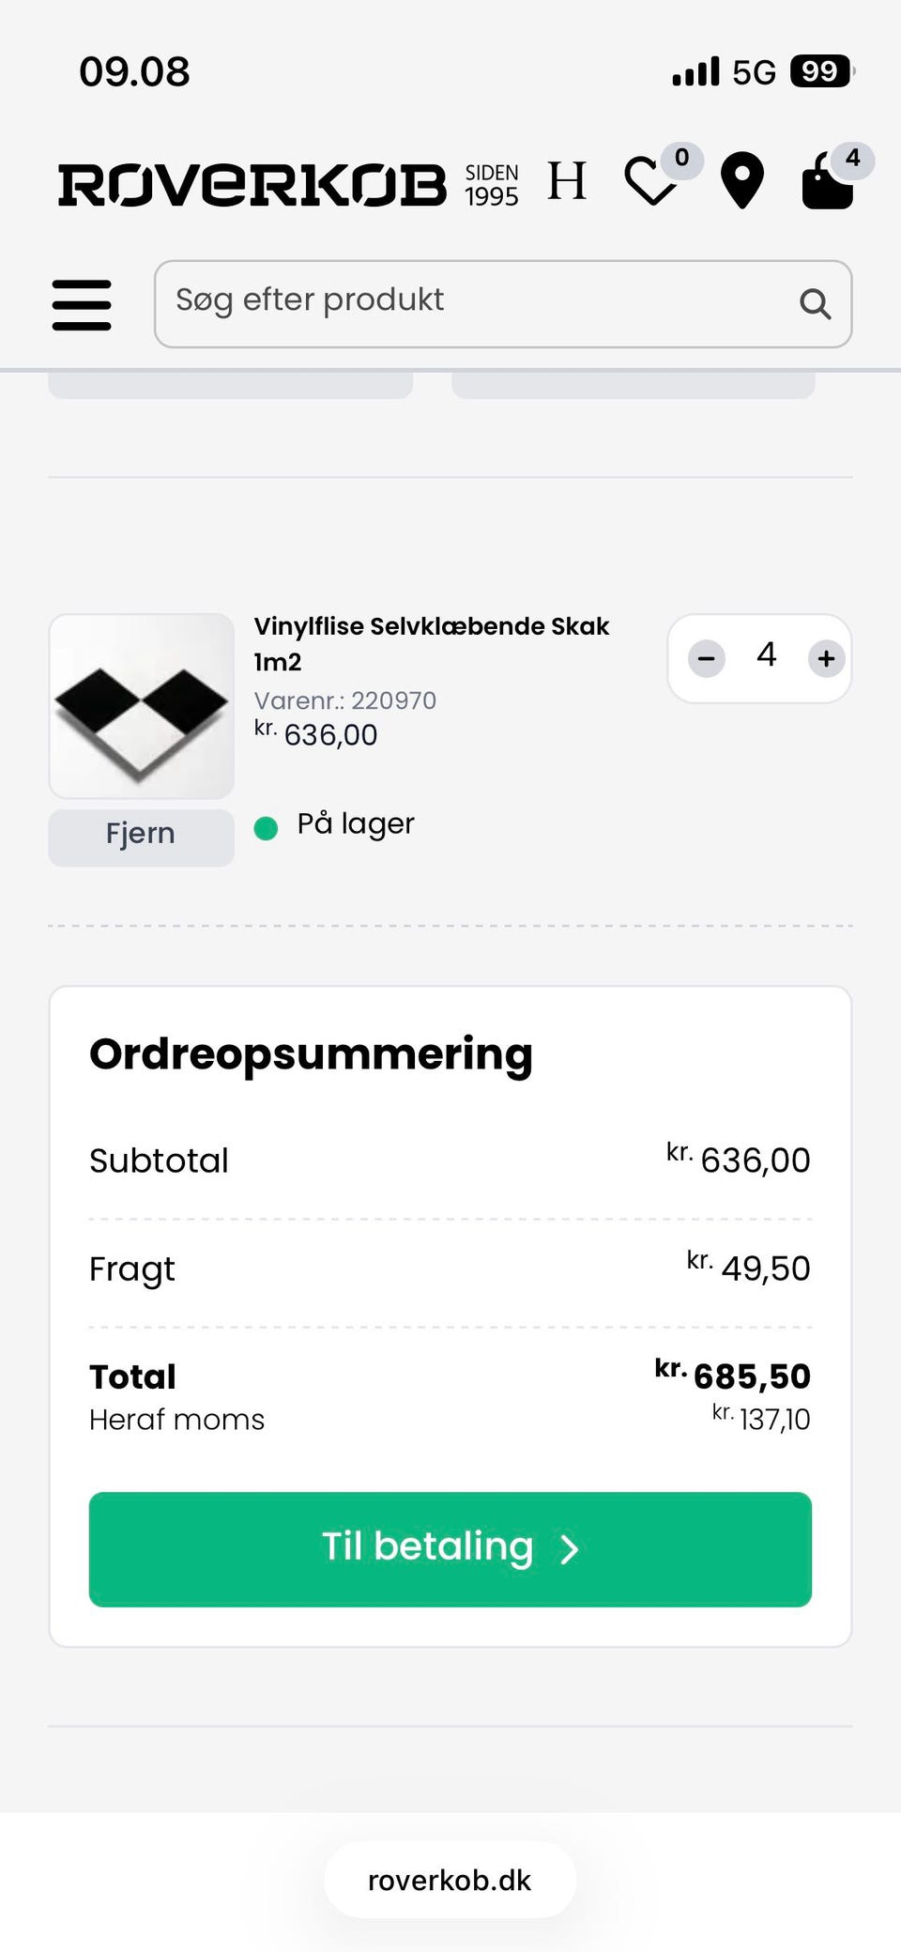Image resolution: width=901 pixels, height=1952 pixels.
Task: Tap the store locator pin icon
Action: tap(741, 179)
